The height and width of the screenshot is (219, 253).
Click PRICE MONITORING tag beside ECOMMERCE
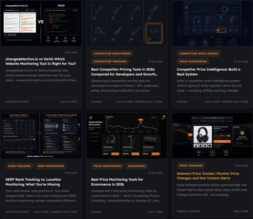click(108, 166)
